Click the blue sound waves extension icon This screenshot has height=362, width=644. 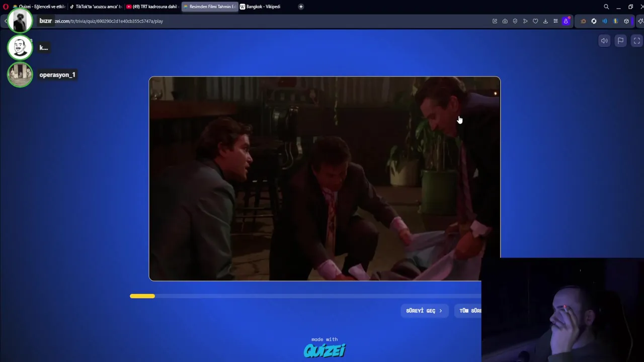[604, 21]
